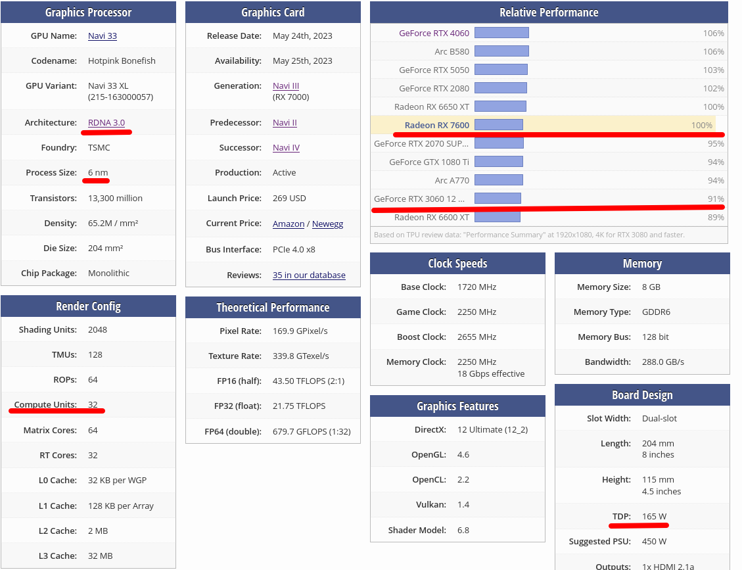Click the Memory section header
This screenshot has height=570, width=742.
642,264
